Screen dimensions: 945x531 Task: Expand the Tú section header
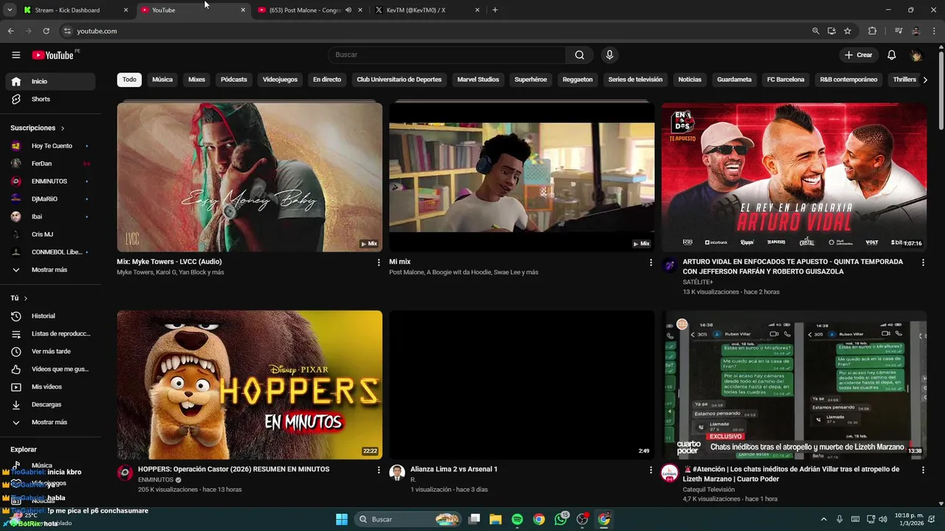[x=19, y=298]
